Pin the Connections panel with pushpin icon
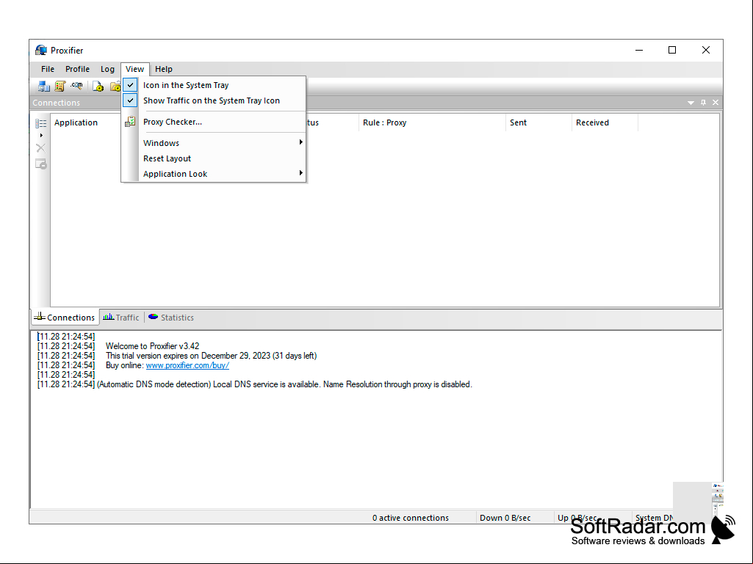This screenshot has width=753, height=564. tap(704, 102)
